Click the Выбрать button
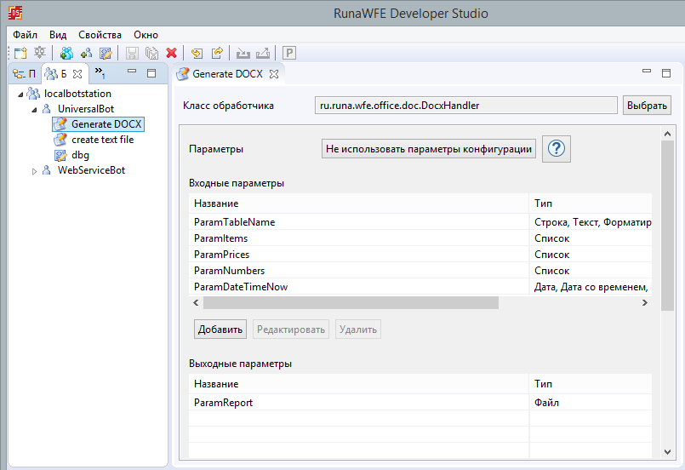This screenshot has height=470, width=685. [x=647, y=106]
